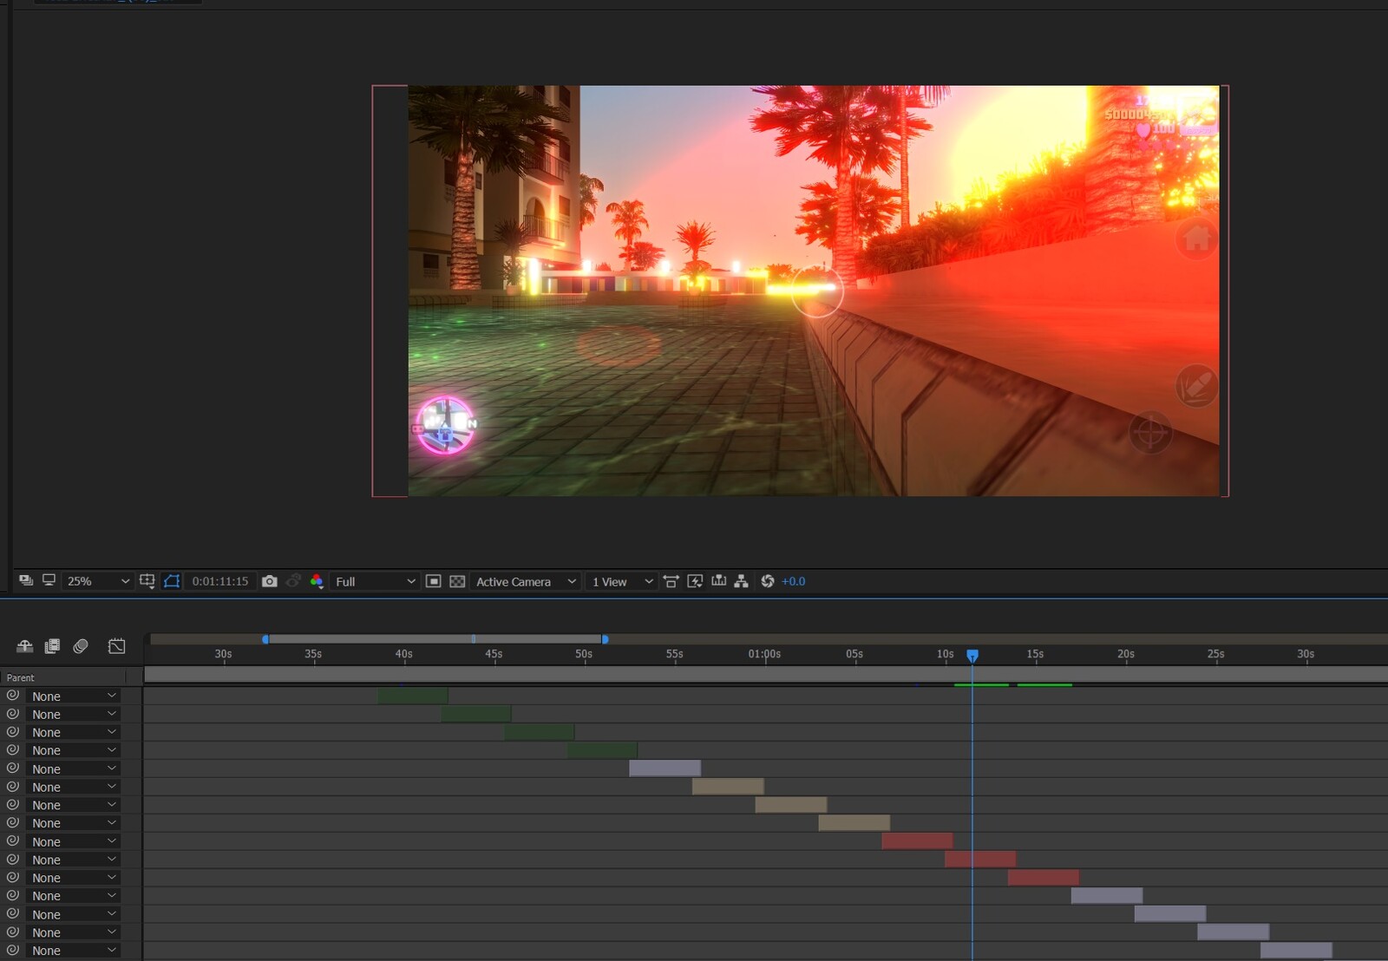The height and width of the screenshot is (961, 1388).
Task: Open the 25% magnification dropdown
Action: [98, 581]
